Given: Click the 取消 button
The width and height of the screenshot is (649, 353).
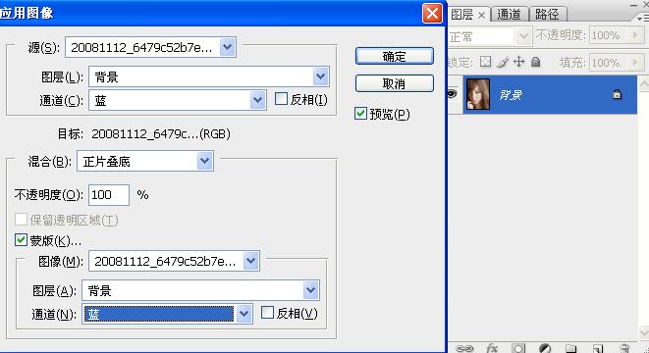Looking at the screenshot, I should pos(395,84).
